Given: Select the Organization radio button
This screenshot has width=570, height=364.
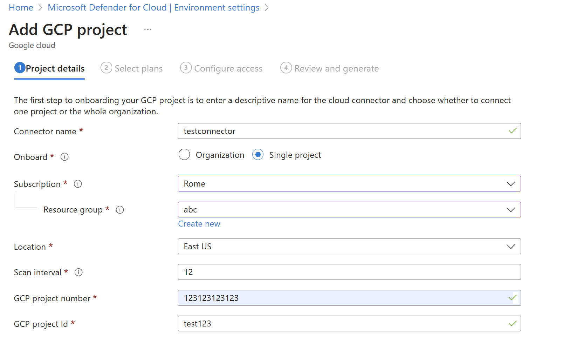Looking at the screenshot, I should (x=184, y=155).
